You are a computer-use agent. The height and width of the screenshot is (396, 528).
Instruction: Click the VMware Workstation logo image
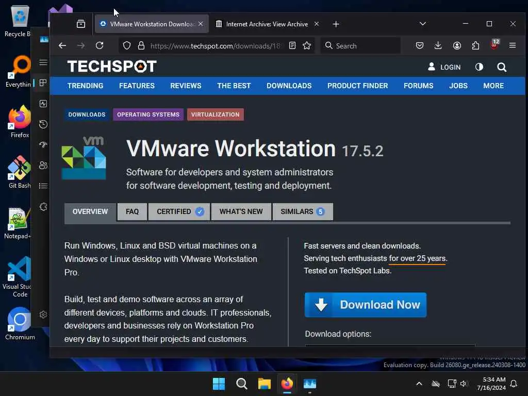[x=84, y=158]
